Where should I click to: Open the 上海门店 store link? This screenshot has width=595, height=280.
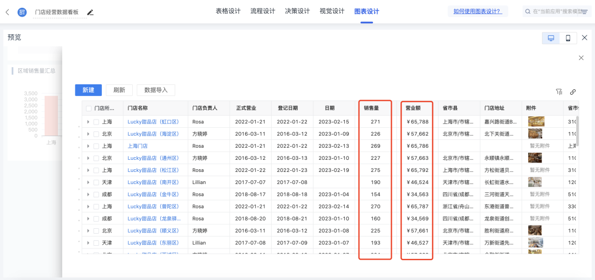pos(137,146)
